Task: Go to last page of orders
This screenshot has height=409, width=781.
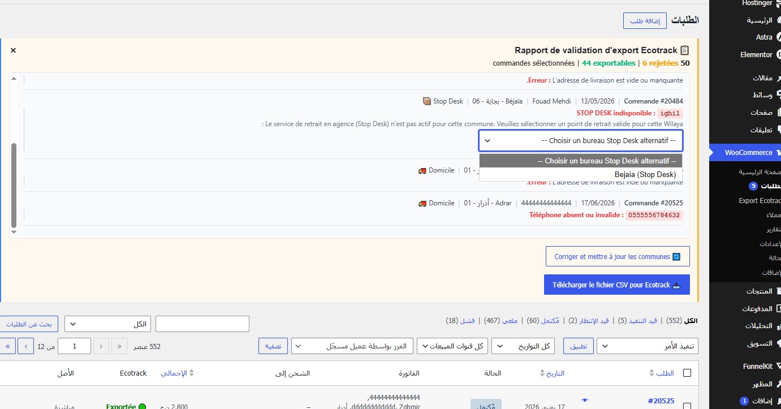Action: (7, 346)
